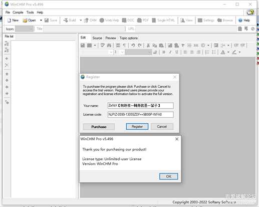Click the Purchase button
The width and height of the screenshot is (259, 207).
tap(99, 127)
